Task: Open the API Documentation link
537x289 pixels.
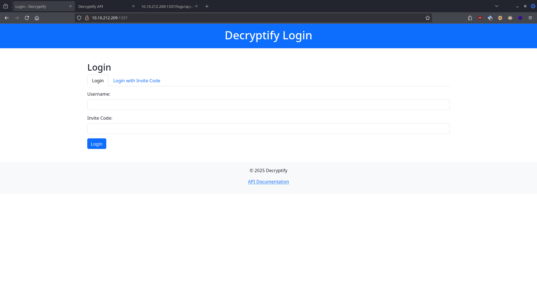Action: point(268,182)
